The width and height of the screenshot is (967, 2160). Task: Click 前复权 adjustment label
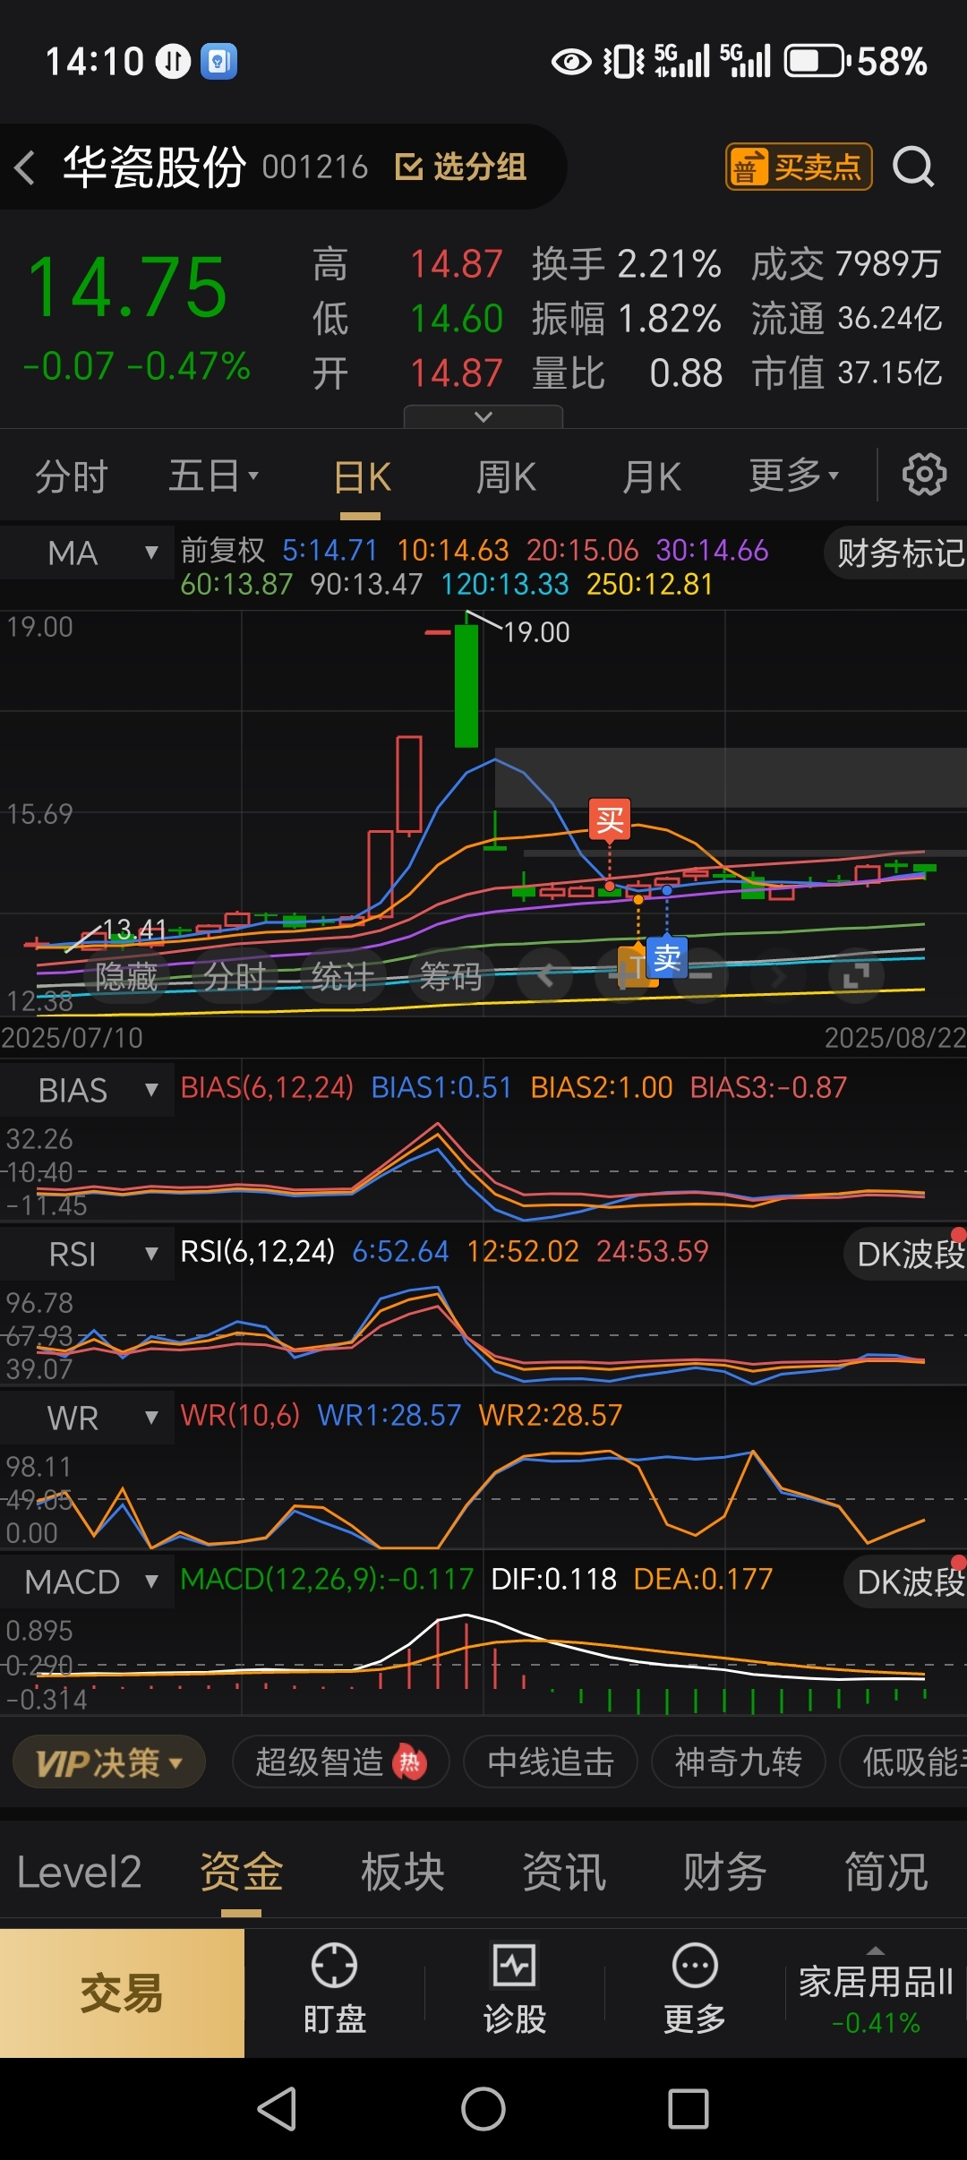(x=223, y=550)
